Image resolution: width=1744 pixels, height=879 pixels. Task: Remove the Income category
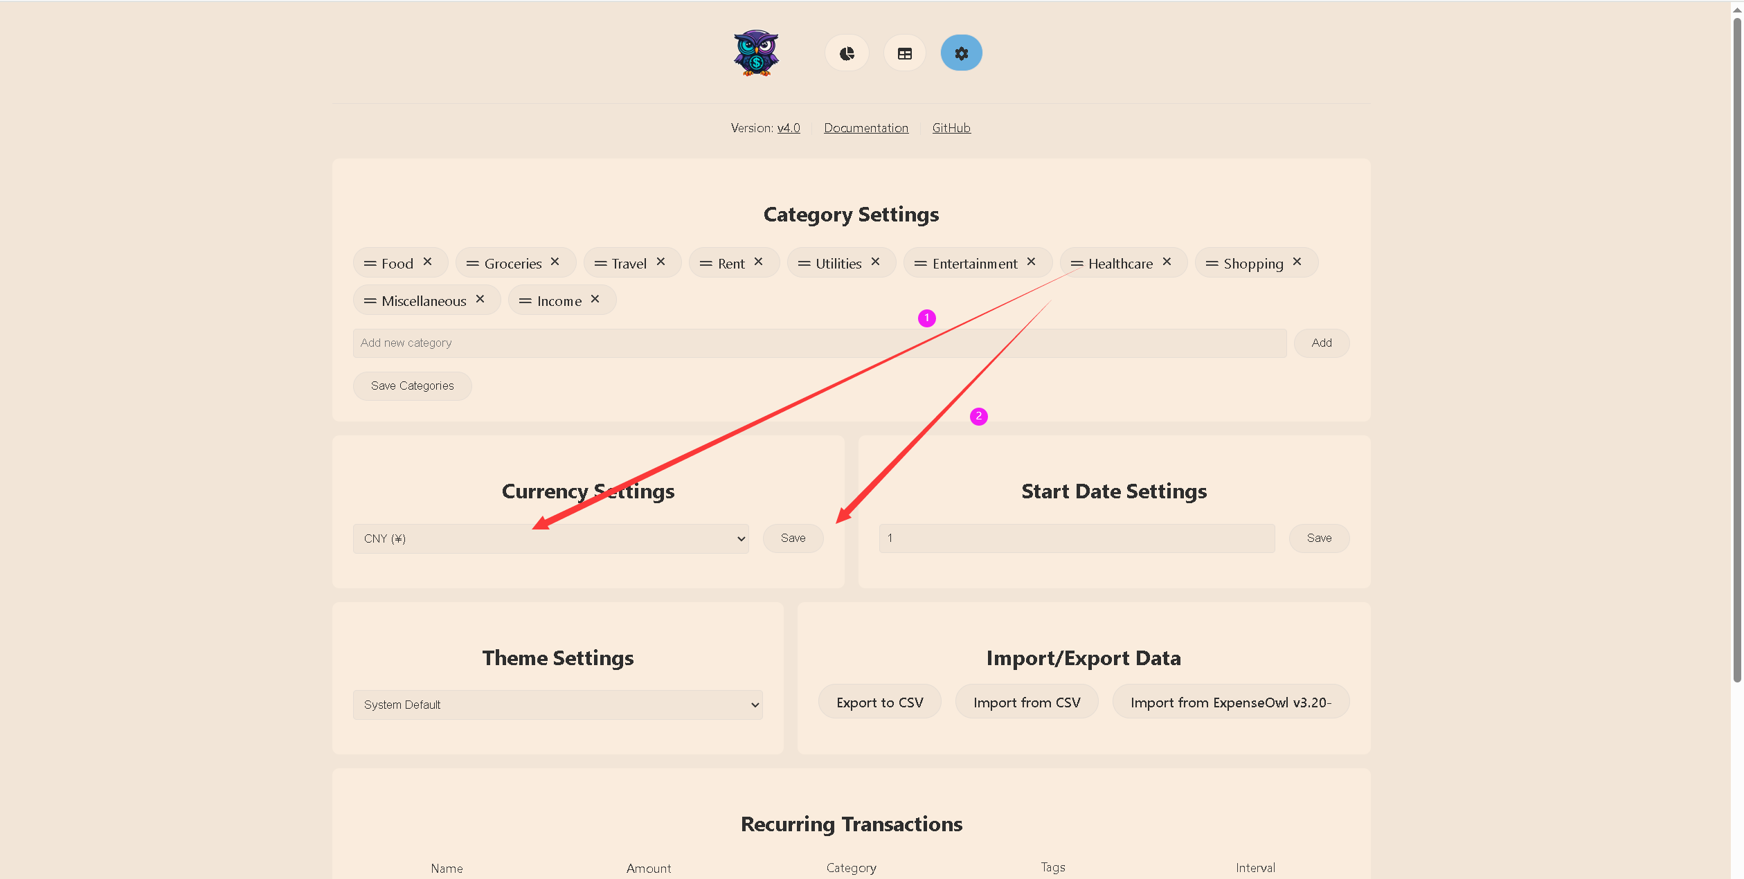pyautogui.click(x=595, y=299)
